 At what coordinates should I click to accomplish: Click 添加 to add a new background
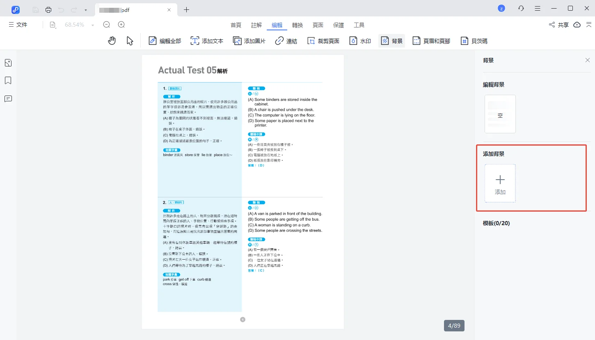(x=500, y=183)
